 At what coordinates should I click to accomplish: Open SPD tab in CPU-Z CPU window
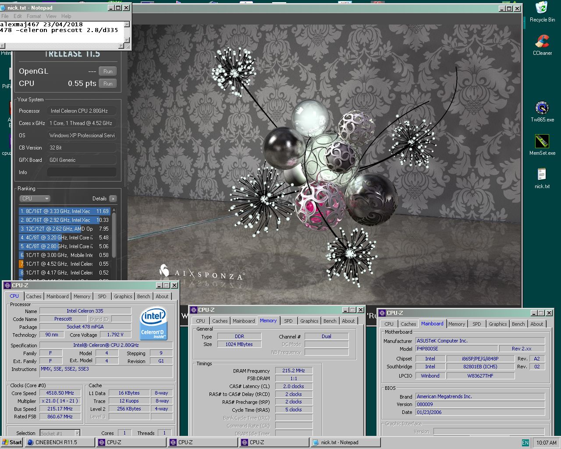102,296
